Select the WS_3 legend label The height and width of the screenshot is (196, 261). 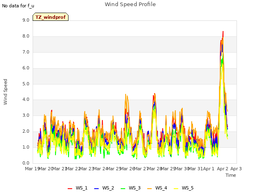pos(135,188)
